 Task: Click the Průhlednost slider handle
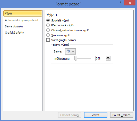coord(76,58)
